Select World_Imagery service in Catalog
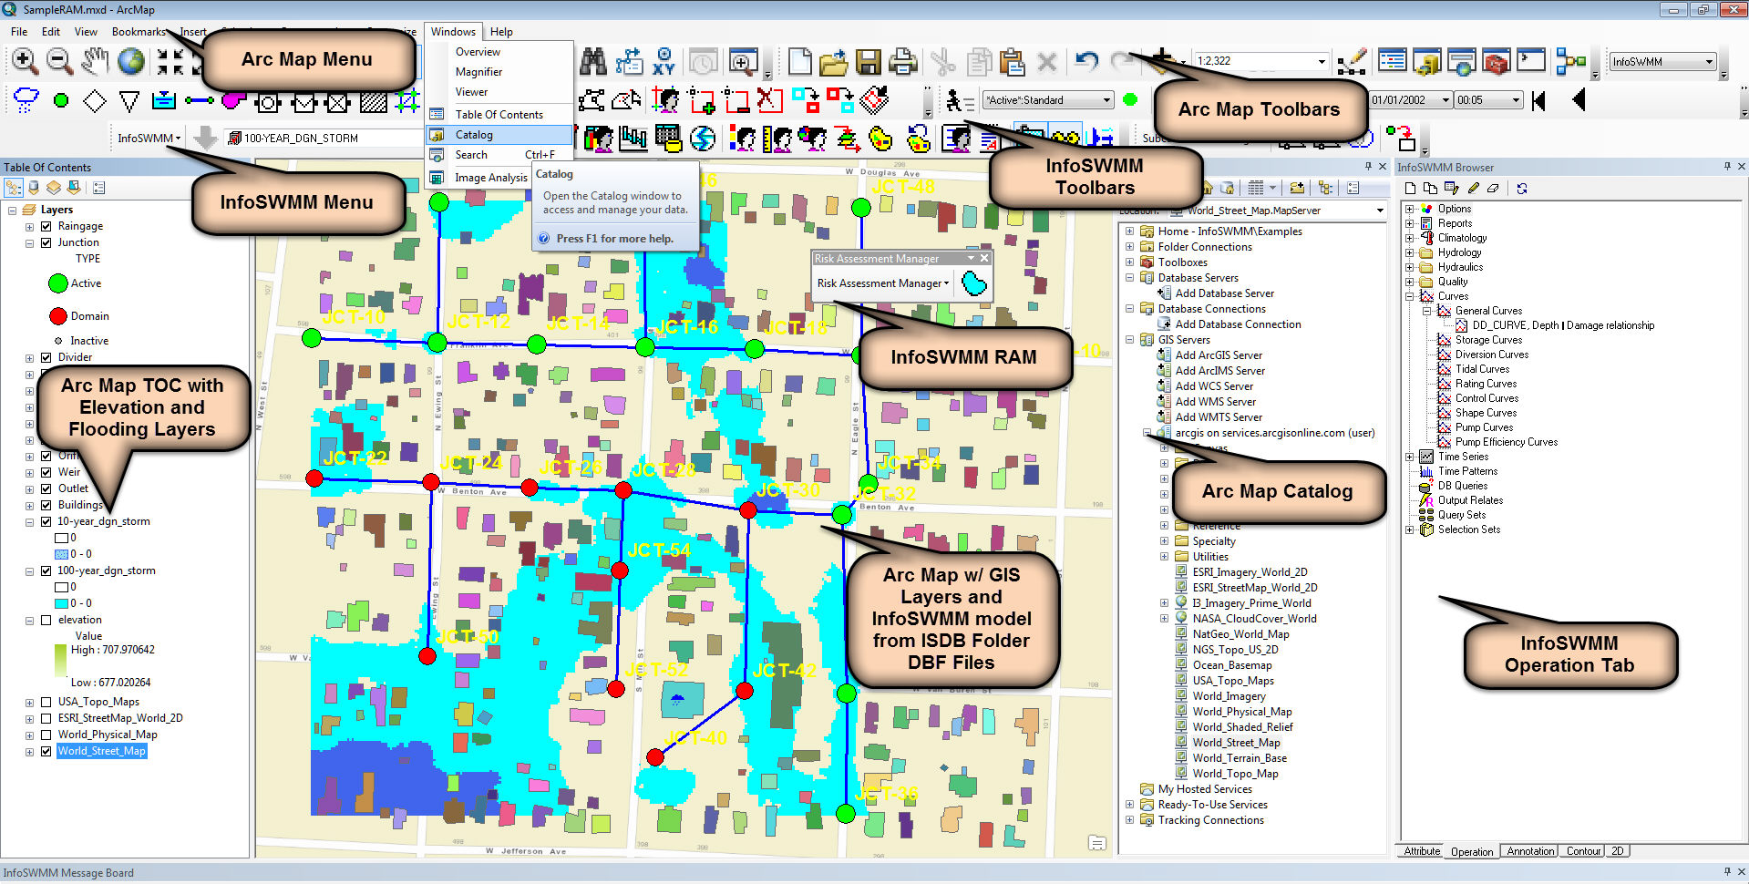Image resolution: width=1749 pixels, height=884 pixels. point(1229,696)
